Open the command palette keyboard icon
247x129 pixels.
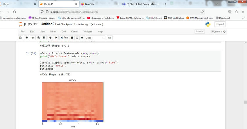tap(110, 38)
